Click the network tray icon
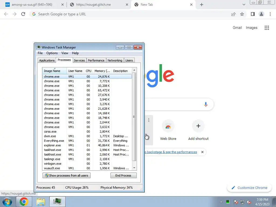Viewport: 276px width, 207px height. 242,202
